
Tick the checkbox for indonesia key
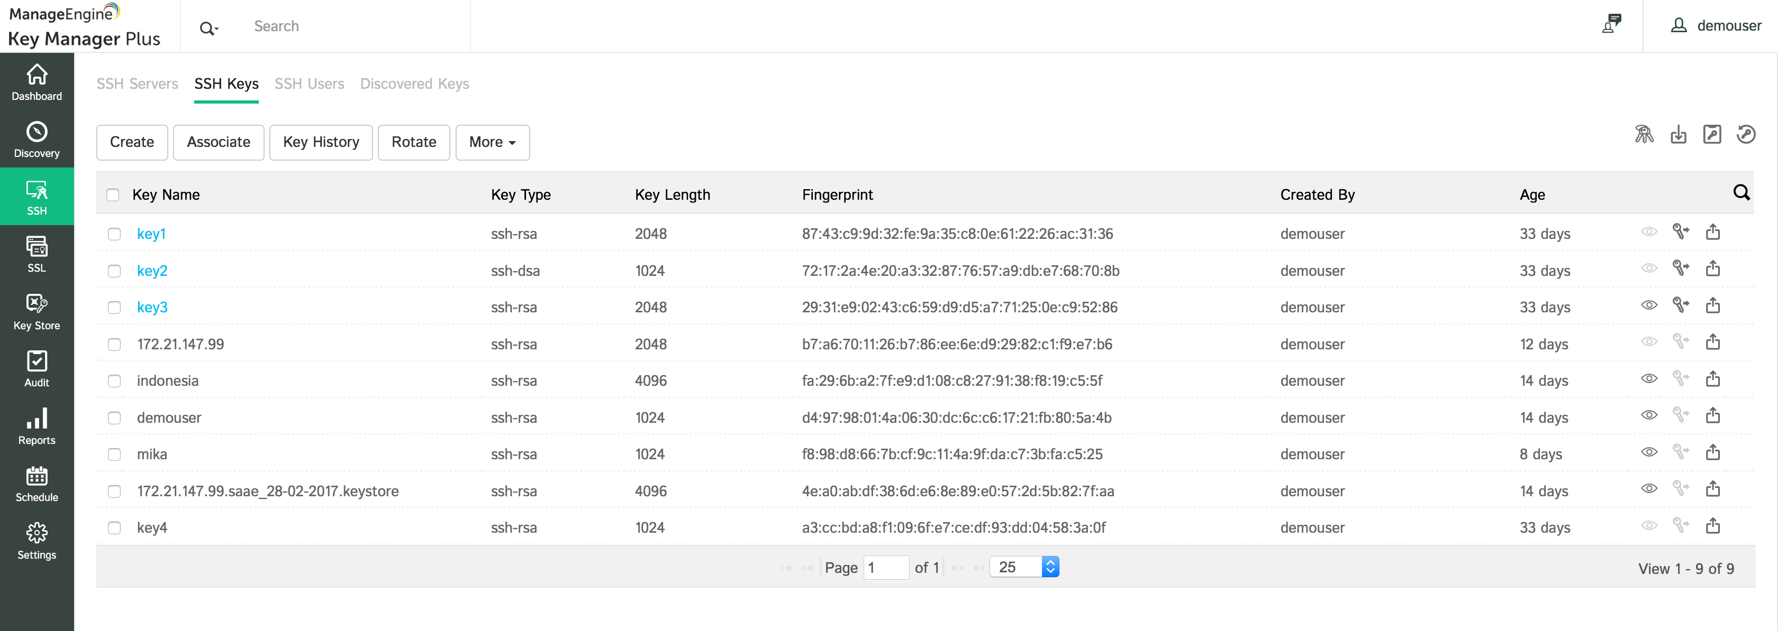(114, 382)
